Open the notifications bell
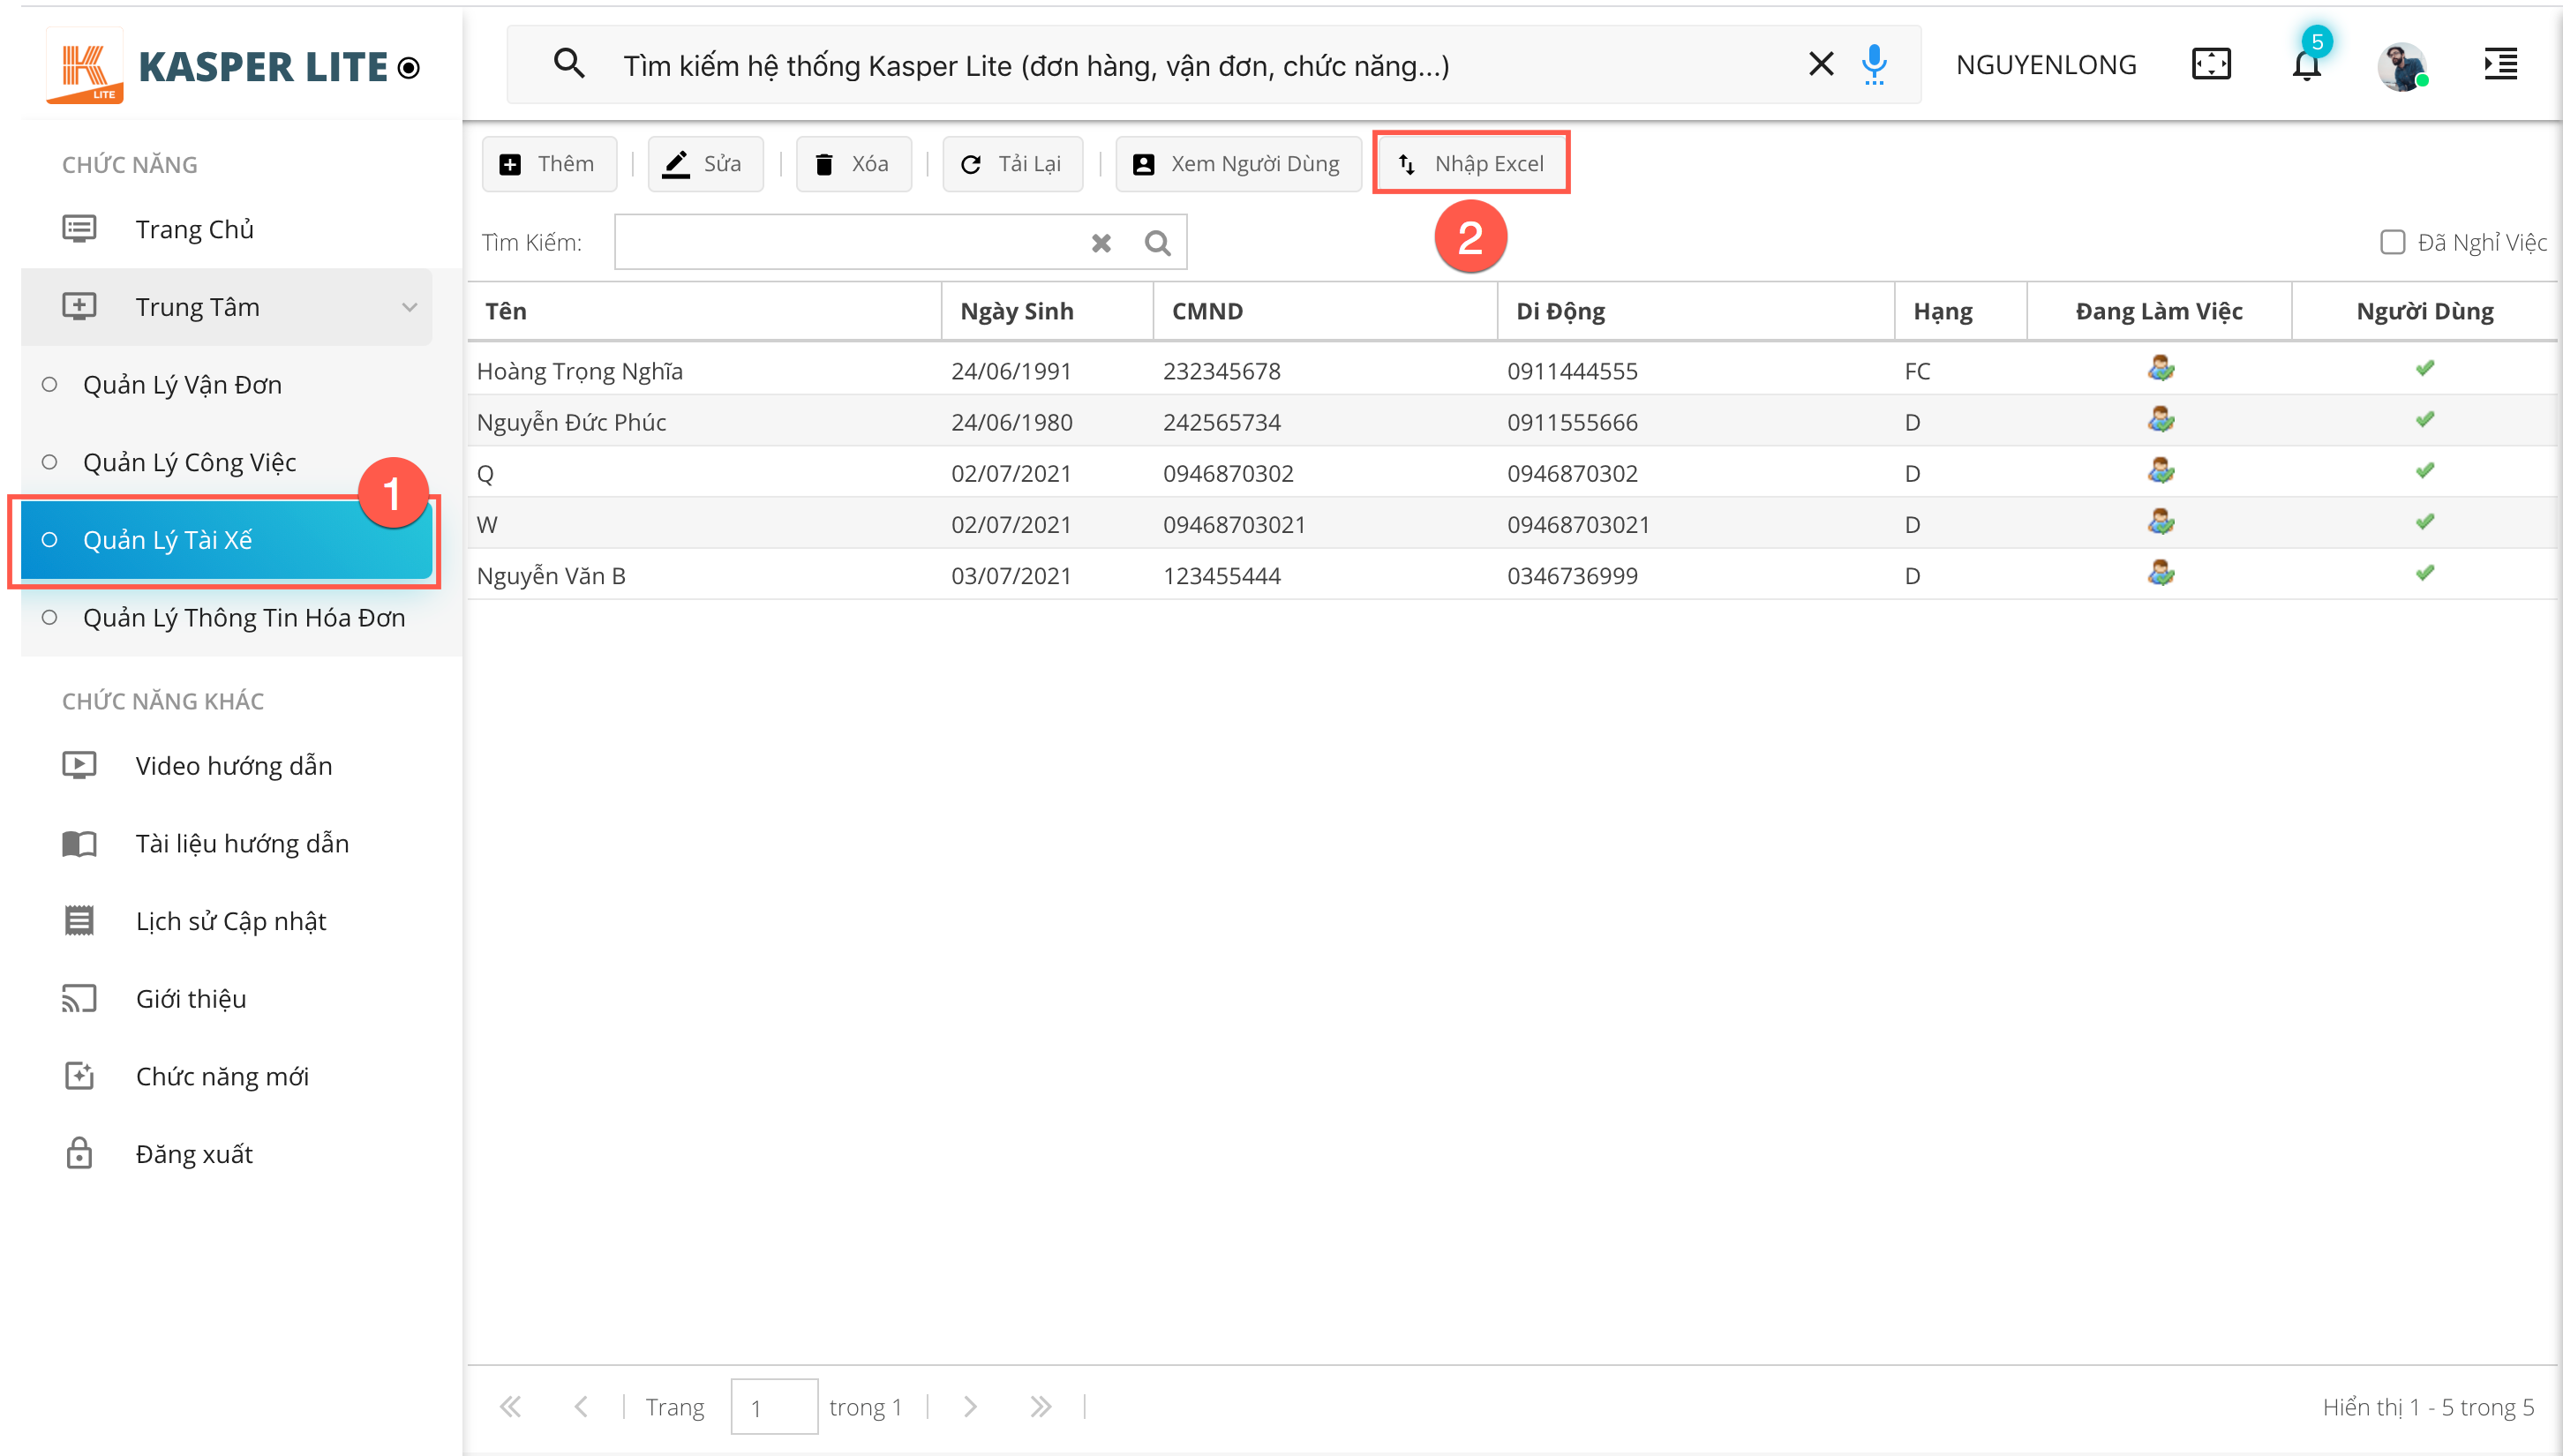 [2306, 66]
